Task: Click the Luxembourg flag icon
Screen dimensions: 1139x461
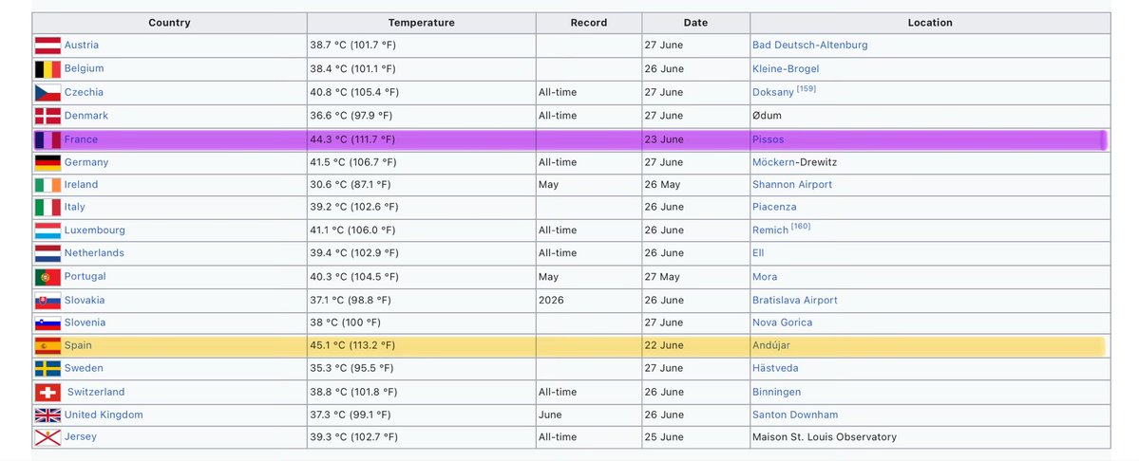Action: 47,231
